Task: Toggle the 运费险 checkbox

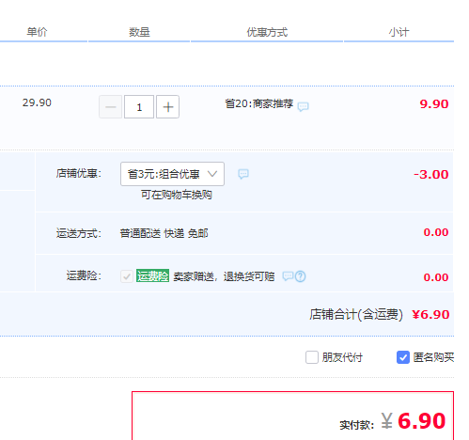Action: (127, 276)
